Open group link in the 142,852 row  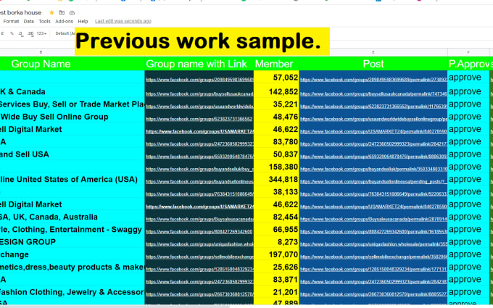pos(199,94)
